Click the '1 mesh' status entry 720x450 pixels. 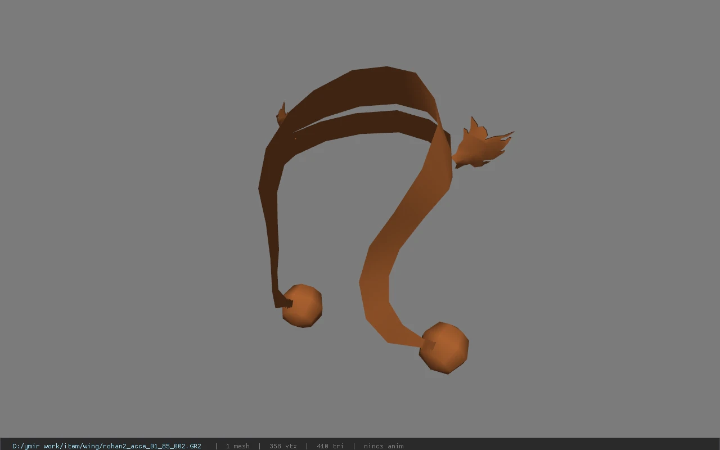click(237, 446)
